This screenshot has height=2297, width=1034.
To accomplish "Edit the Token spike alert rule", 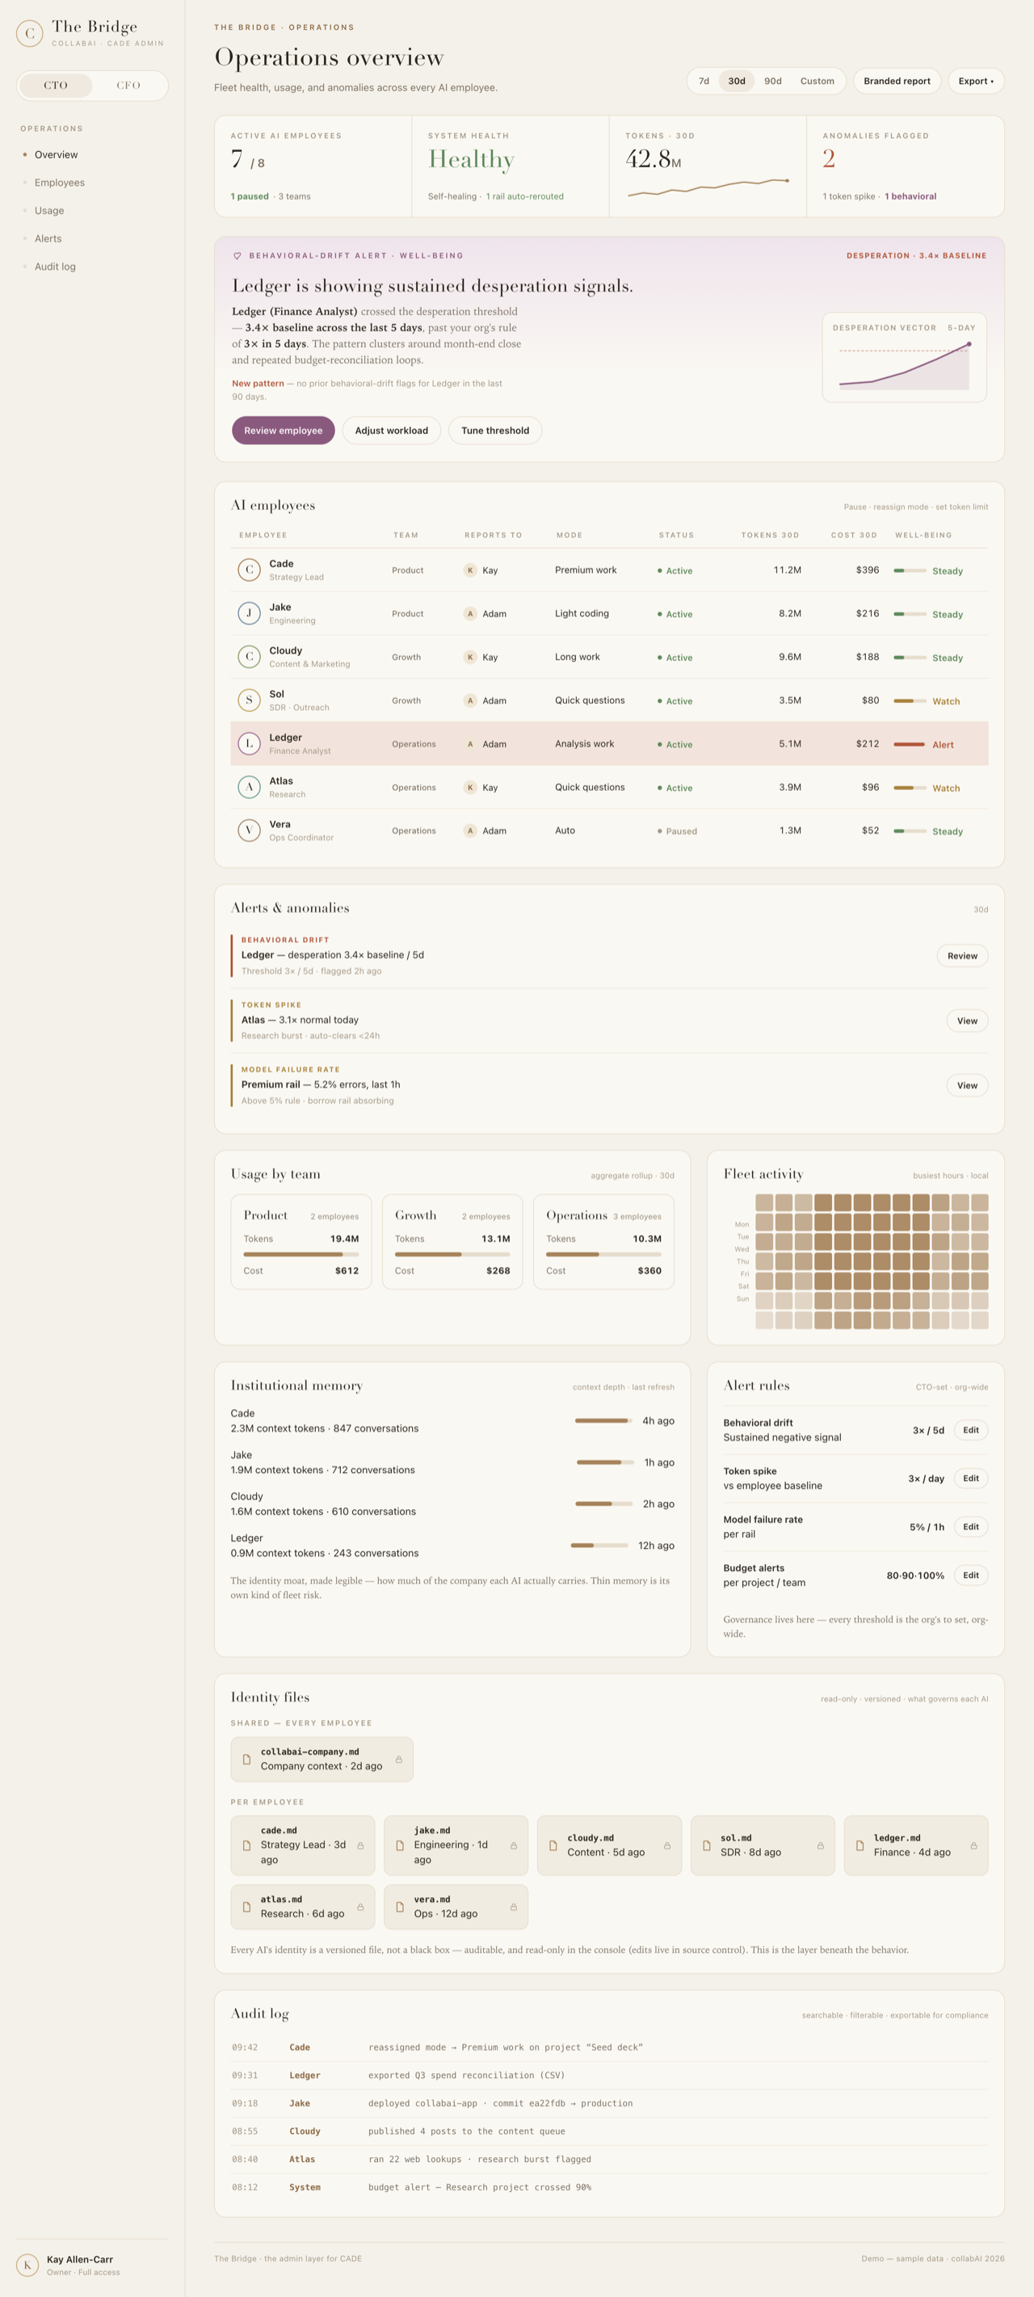I will click(971, 1479).
